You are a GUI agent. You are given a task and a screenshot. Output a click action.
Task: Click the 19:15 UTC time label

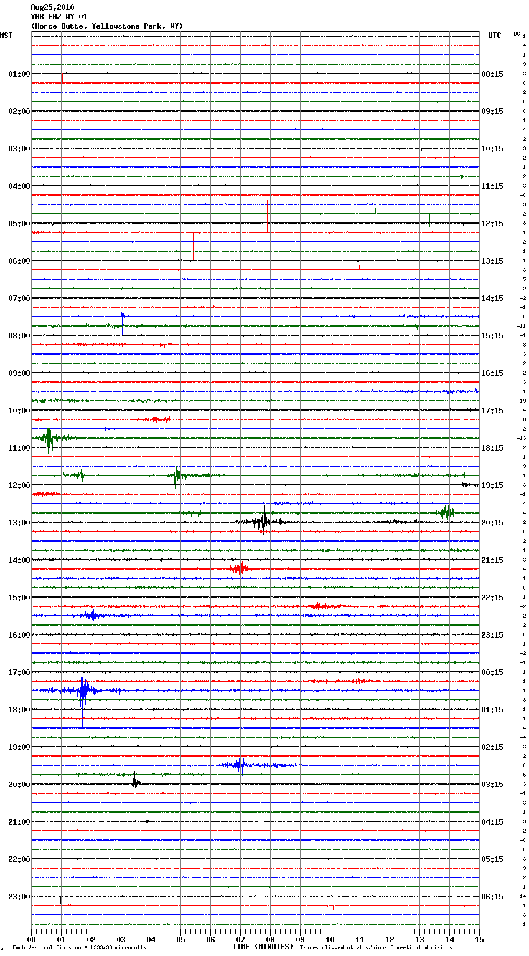492,485
